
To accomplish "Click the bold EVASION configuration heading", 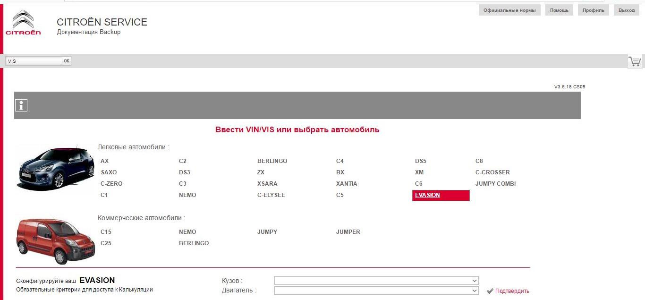I will pos(97,280).
